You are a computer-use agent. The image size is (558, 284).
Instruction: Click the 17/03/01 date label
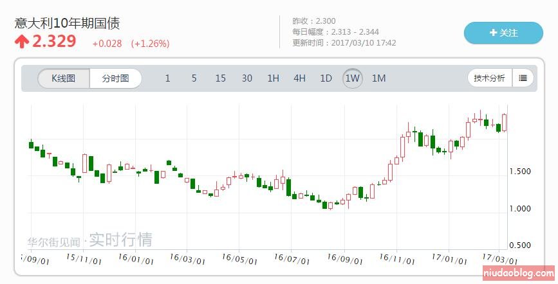pyautogui.click(x=499, y=259)
